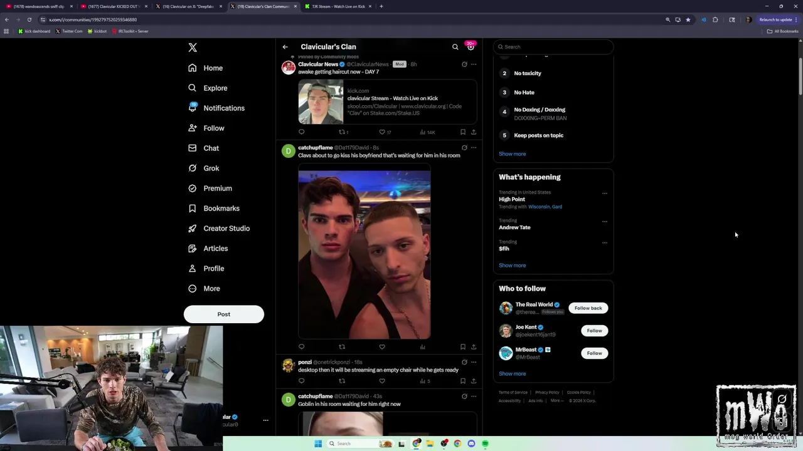Reply to catchupflame's boyfriend post
Screen dimensions: 803x451
tap(301, 346)
